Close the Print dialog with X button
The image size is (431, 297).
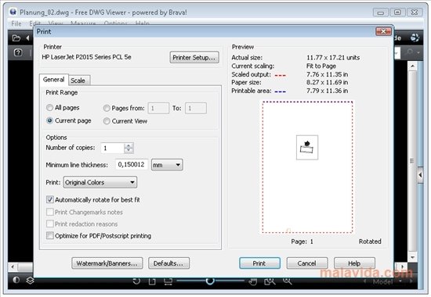[383, 31]
